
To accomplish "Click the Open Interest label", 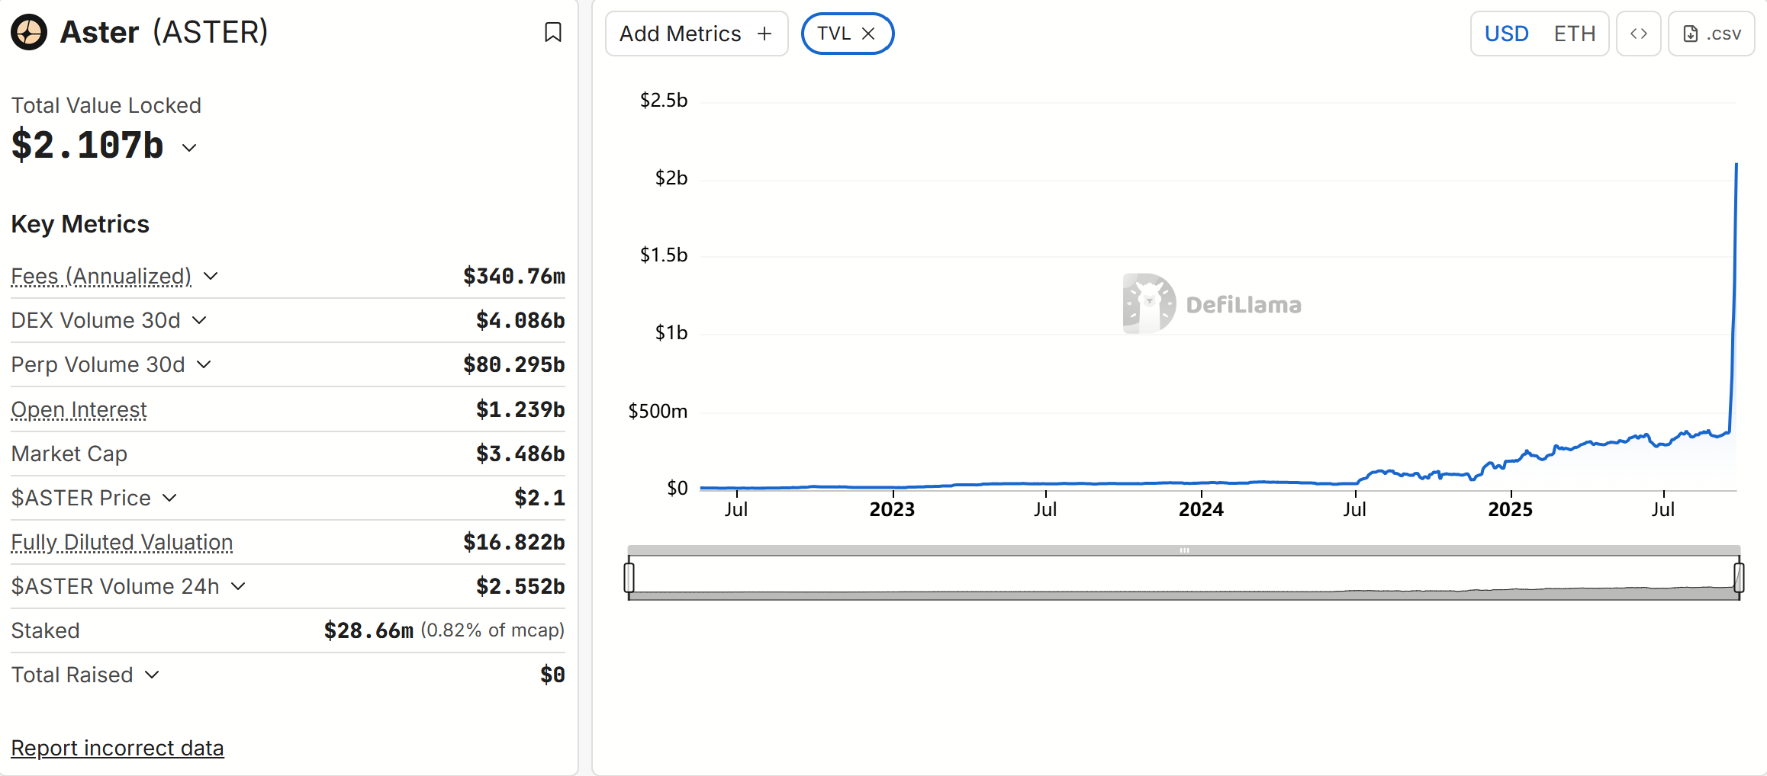I will (79, 409).
